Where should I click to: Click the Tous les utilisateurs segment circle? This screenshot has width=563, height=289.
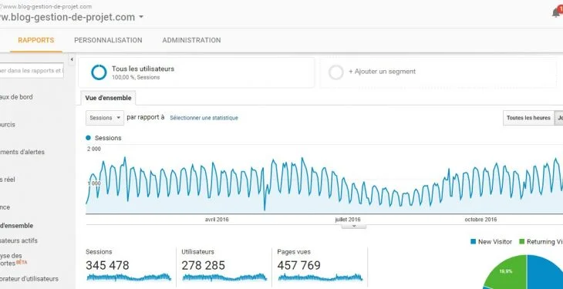click(x=99, y=72)
